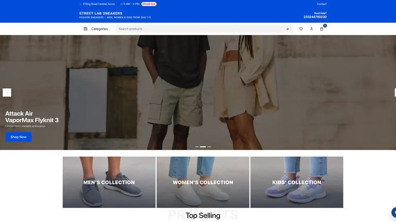396x222 pixels.
Task: Open the shopping bag cart icon
Action: click(x=321, y=29)
